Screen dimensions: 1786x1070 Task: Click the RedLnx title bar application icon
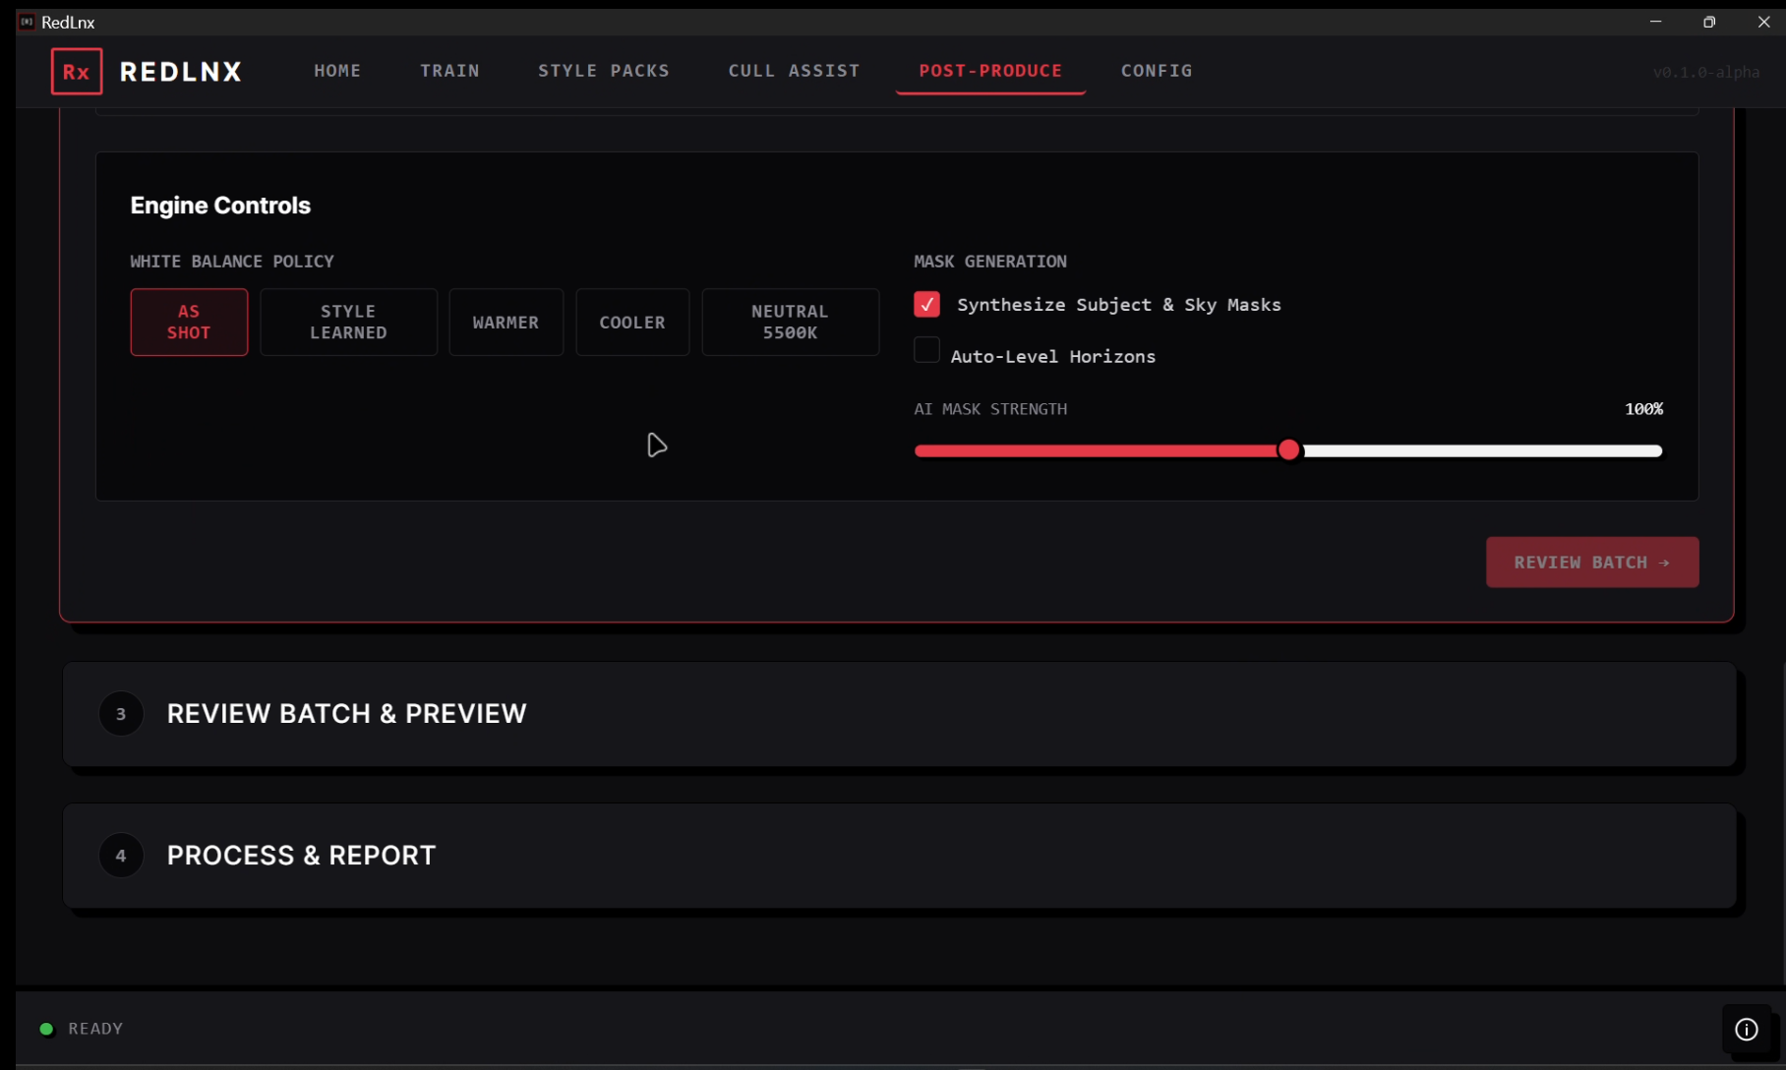point(25,21)
